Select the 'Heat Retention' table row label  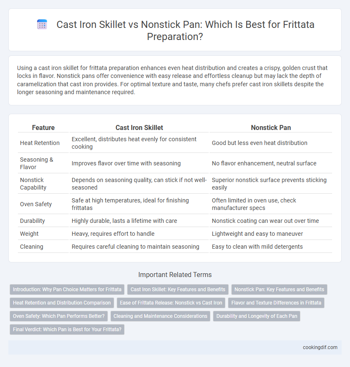(40, 143)
